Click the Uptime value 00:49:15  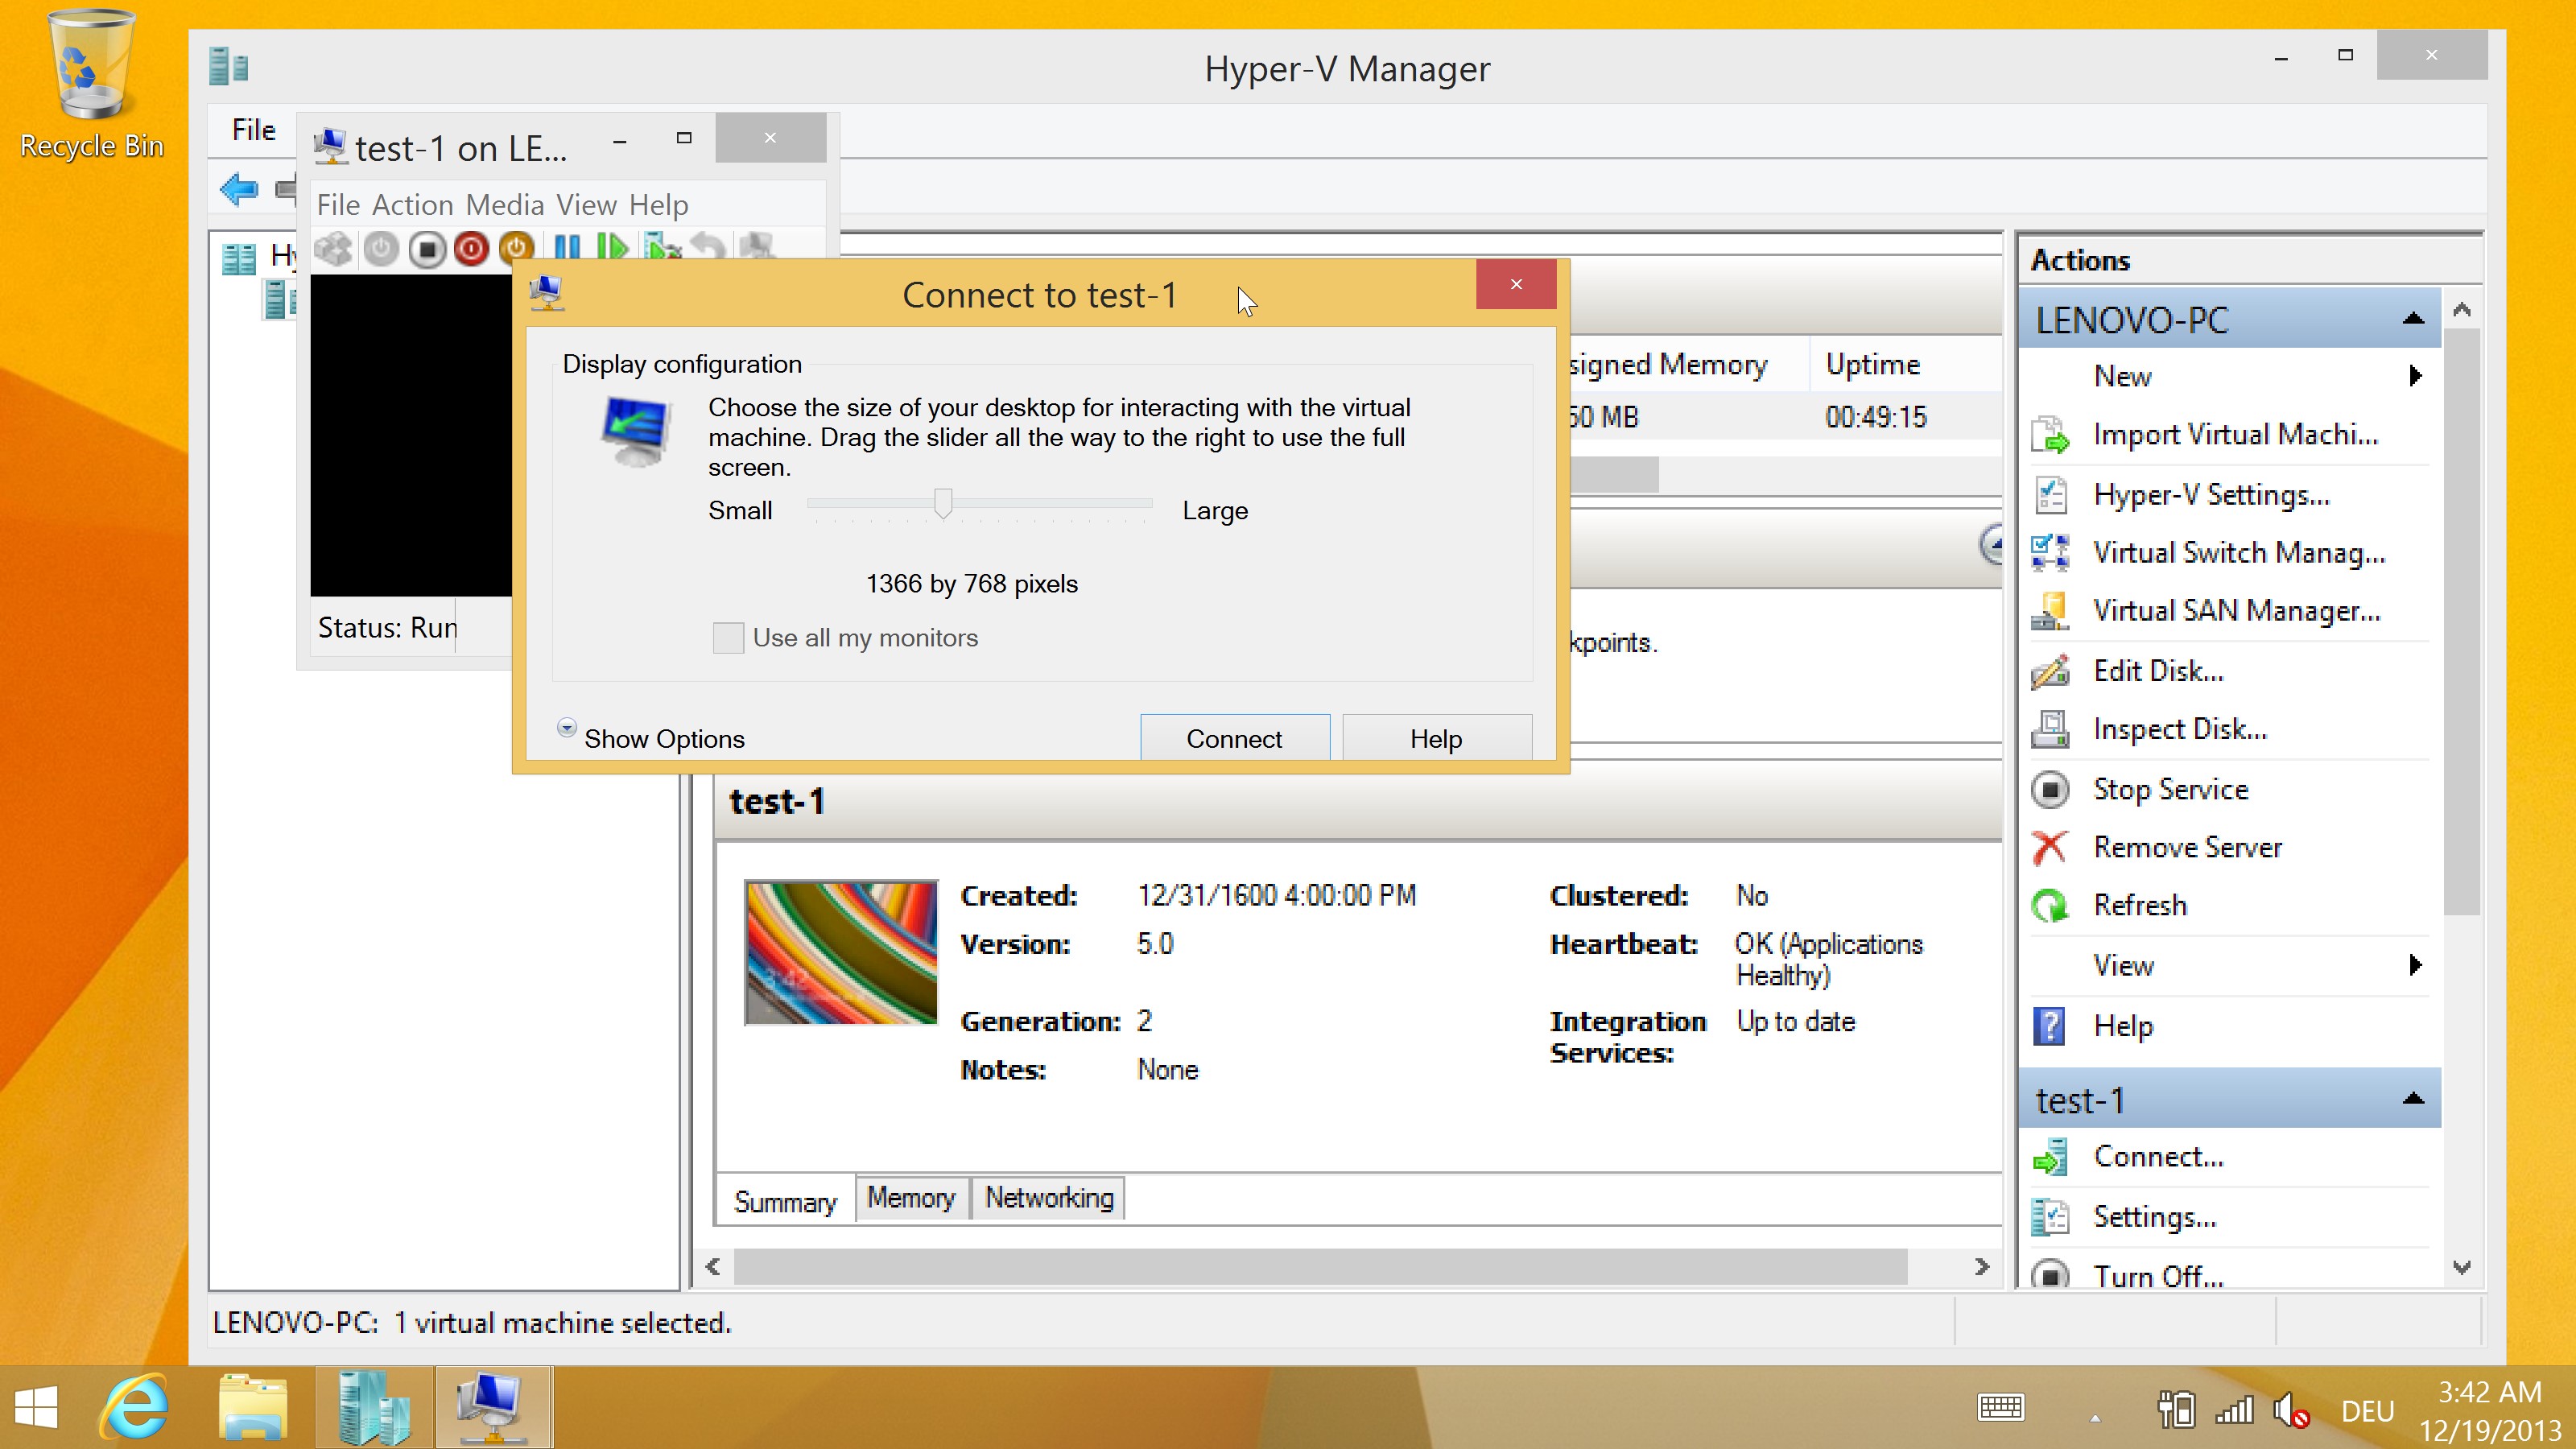[x=1876, y=417]
